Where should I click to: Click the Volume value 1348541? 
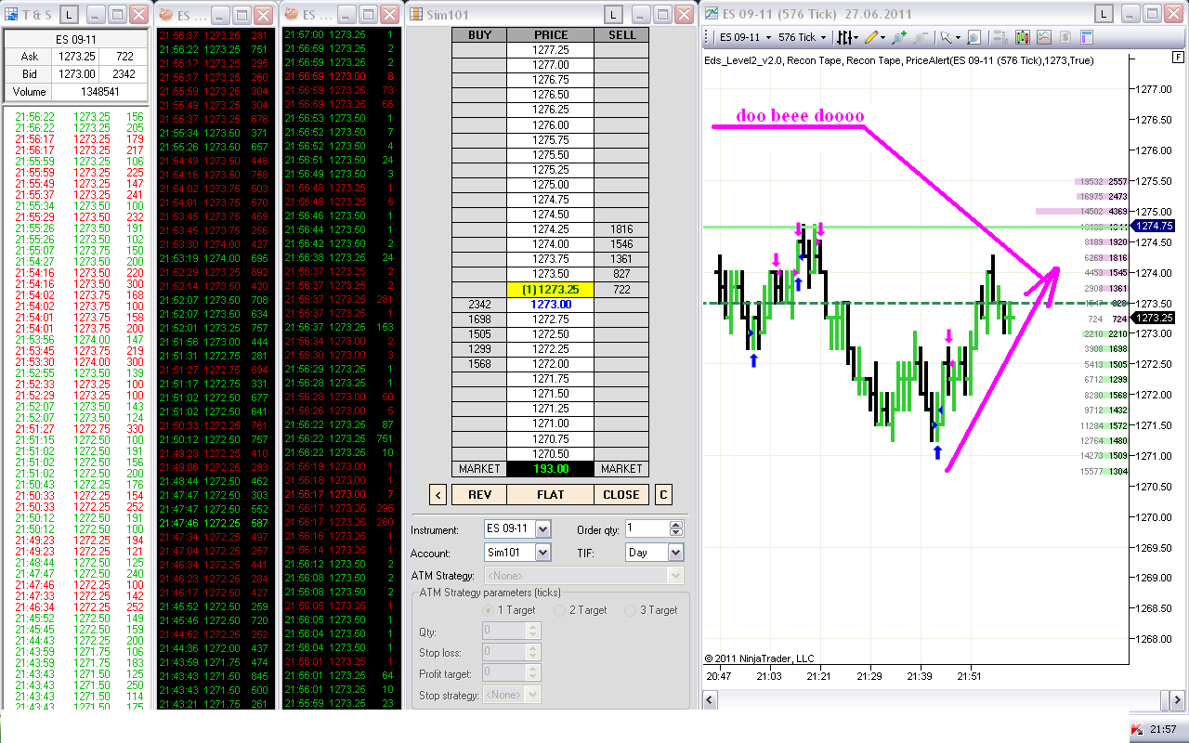[100, 92]
